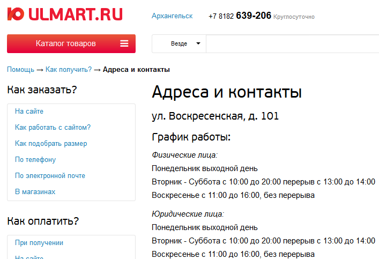Open Как получить? breadcrumb link
The width and height of the screenshot is (379, 259).
pos(69,70)
